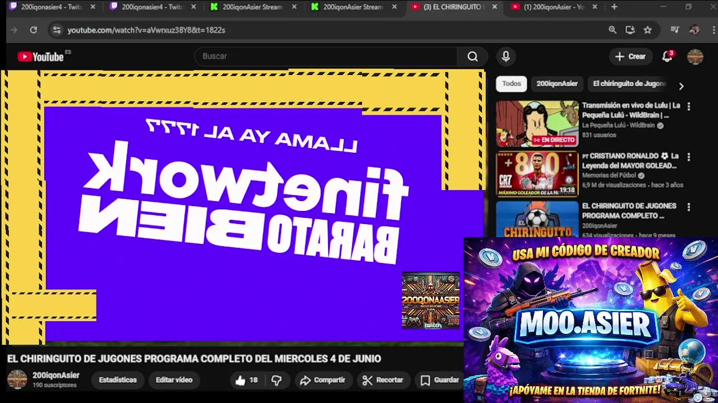This screenshot has height=403, width=718.
Task: Open options for CRISTIANO RONALDO video
Action: pos(689,157)
